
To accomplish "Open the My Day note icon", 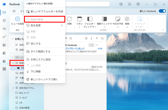I will pyautogui.click(x=121, y=4).
